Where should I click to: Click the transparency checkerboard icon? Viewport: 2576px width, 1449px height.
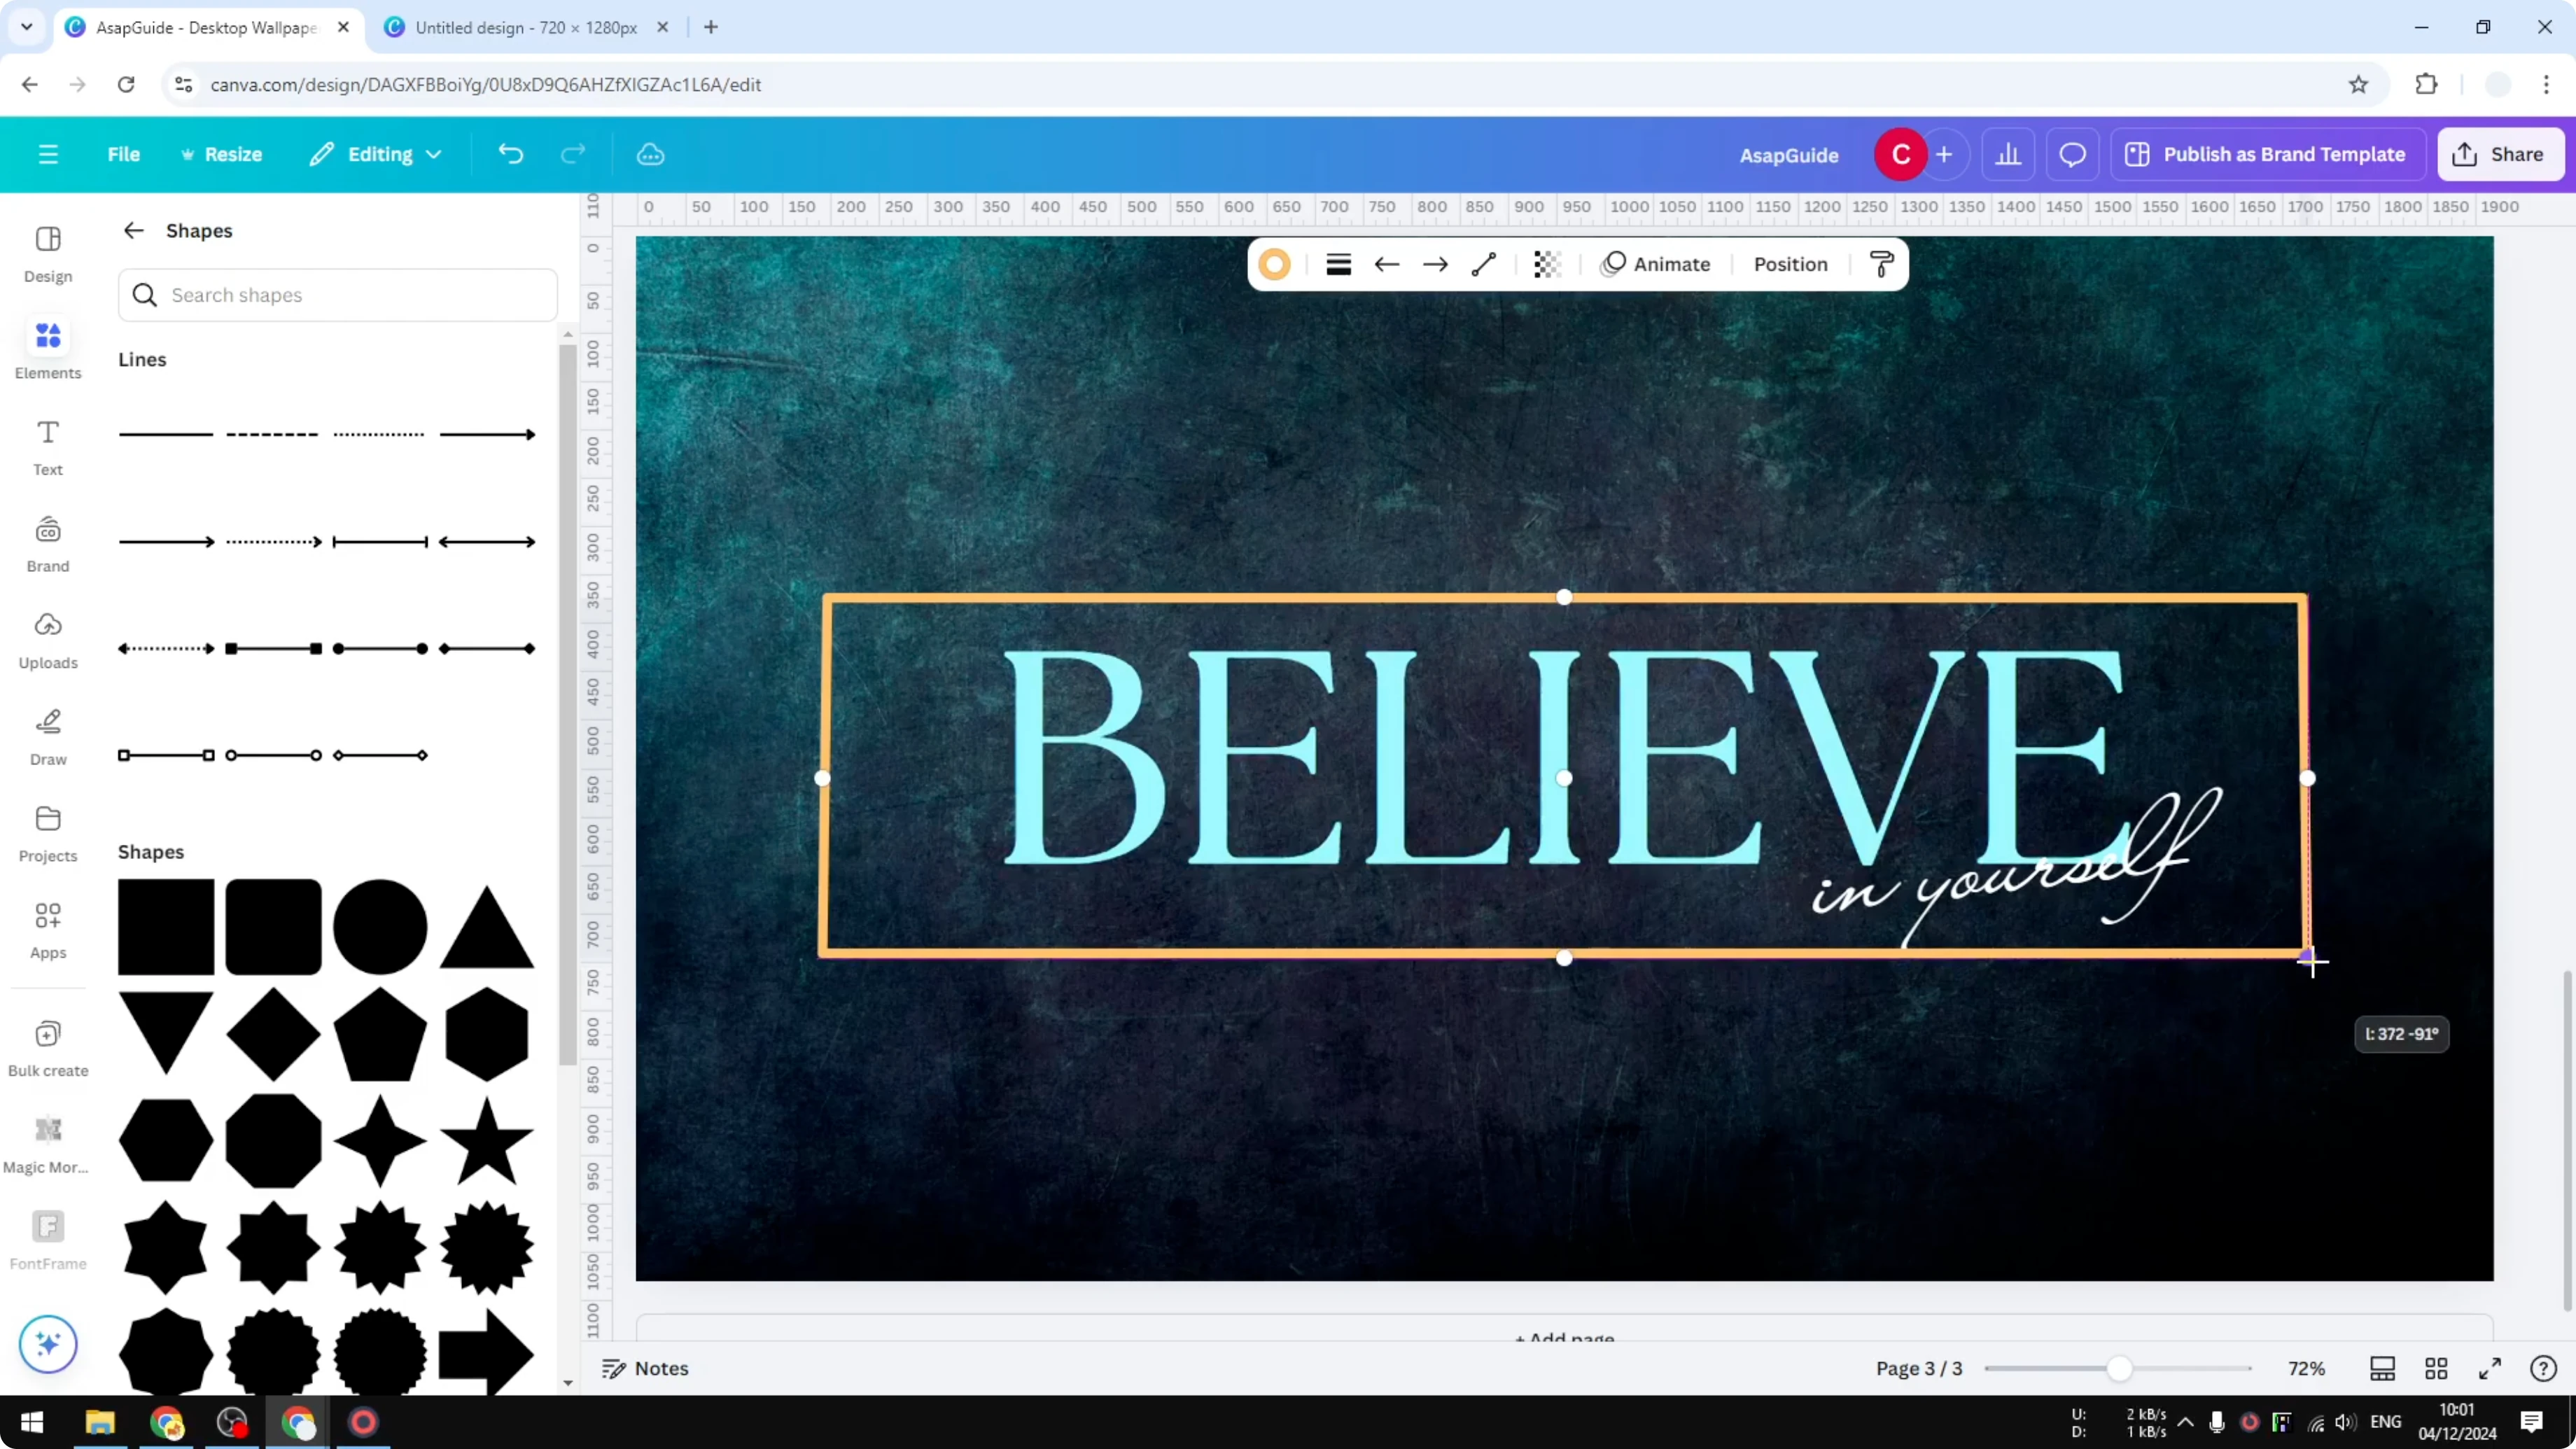tap(1547, 263)
